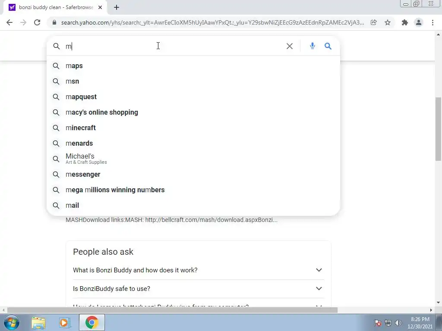The height and width of the screenshot is (331, 442).
Task: Click the People also ask heading
Action: pos(103,252)
